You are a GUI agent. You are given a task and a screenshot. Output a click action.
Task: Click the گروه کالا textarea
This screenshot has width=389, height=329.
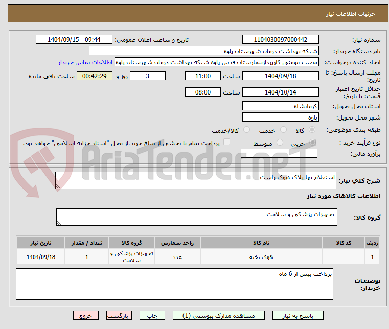click(197, 217)
